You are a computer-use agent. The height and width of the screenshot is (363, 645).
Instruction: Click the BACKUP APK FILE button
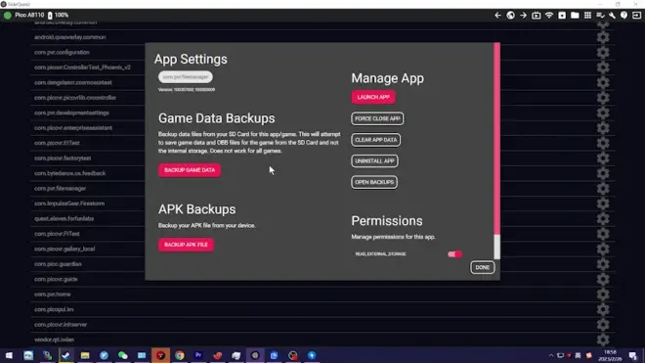(186, 245)
